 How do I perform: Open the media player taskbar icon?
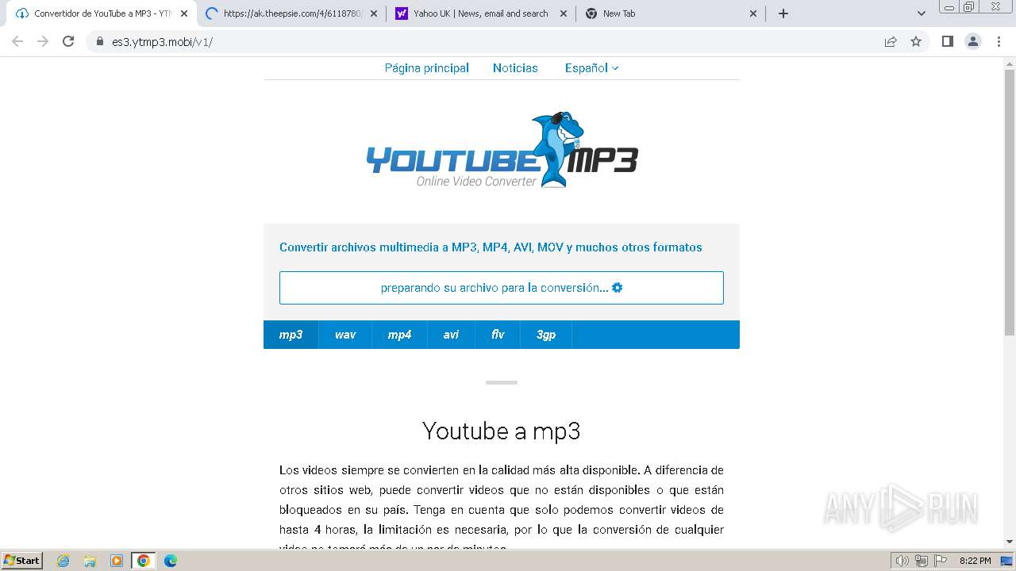(x=117, y=561)
